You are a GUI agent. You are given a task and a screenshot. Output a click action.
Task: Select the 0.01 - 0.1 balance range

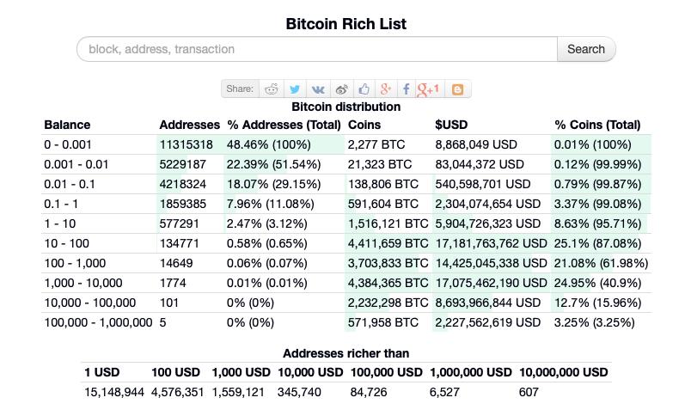coord(70,184)
